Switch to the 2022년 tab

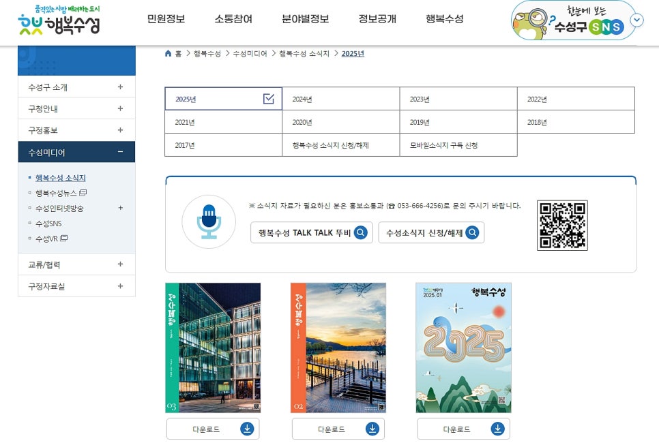point(576,99)
